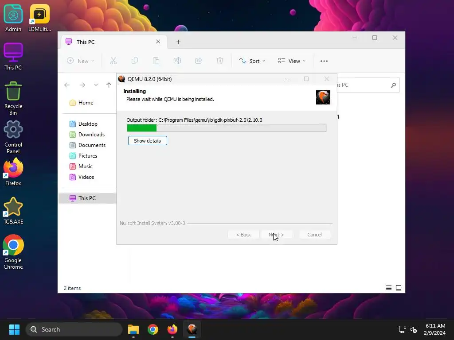Select the LDMulti desktop shortcut
Screen dimensions: 454x340
[39, 18]
